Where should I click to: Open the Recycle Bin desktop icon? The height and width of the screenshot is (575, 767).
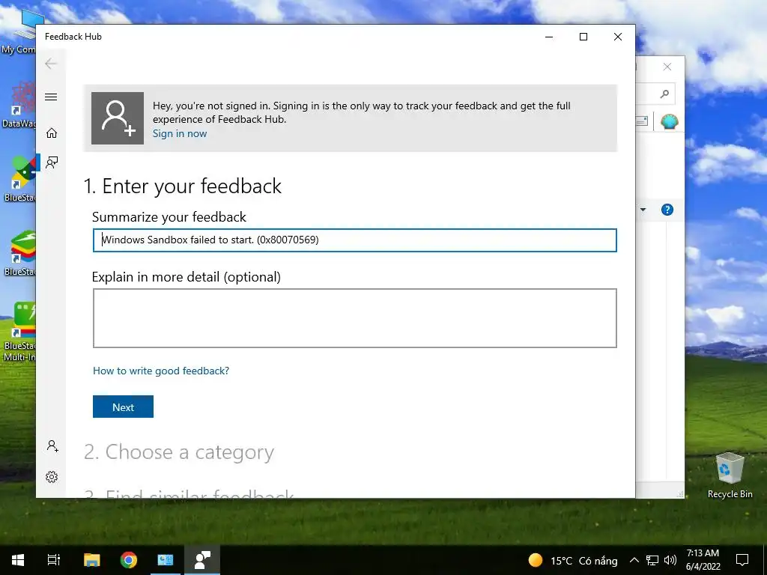click(x=730, y=475)
